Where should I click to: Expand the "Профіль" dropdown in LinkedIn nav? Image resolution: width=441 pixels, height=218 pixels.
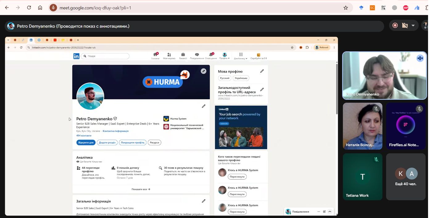224,56
